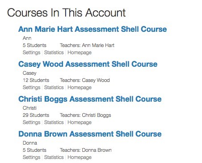Image resolution: width=202 pixels, height=163 pixels.
Task: View Statistics for Casey Wood course
Action: [54, 87]
